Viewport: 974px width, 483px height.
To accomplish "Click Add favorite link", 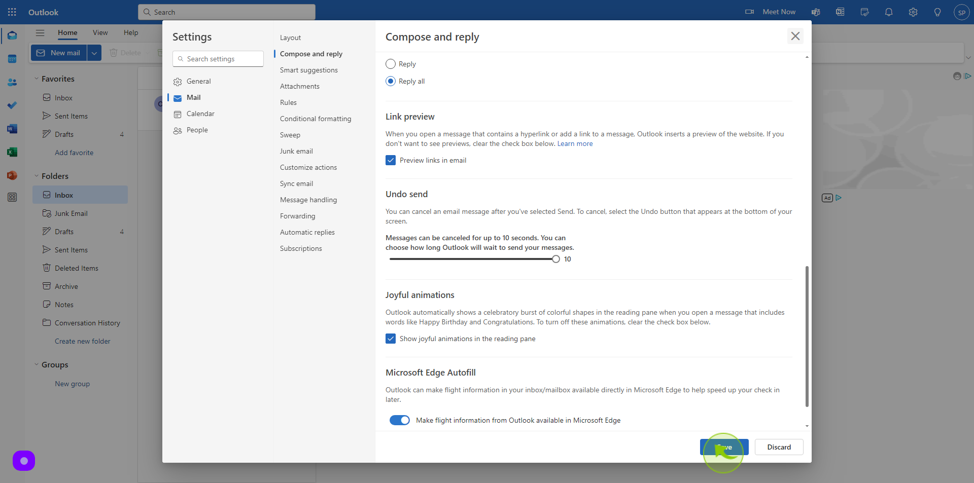I will [x=74, y=153].
